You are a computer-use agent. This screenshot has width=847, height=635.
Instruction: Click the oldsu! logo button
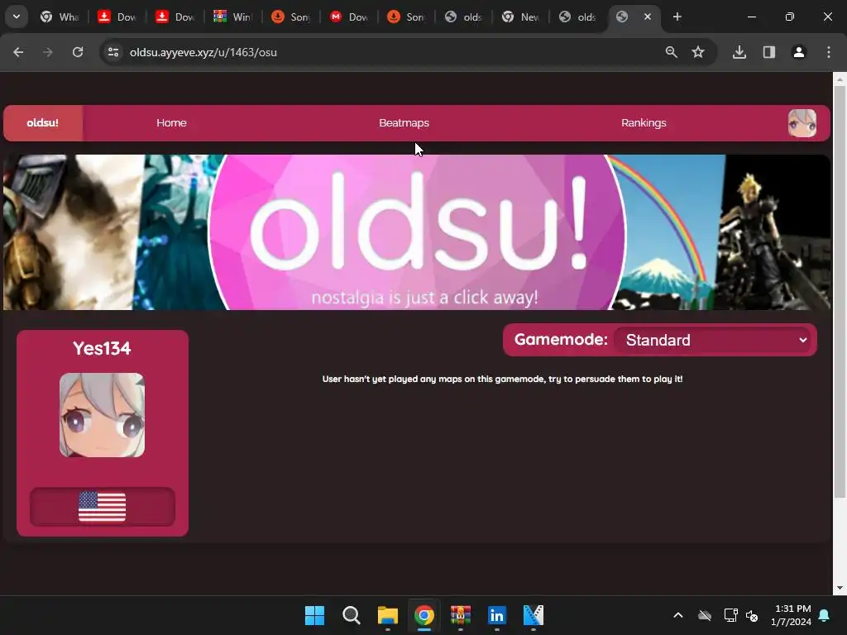point(43,123)
